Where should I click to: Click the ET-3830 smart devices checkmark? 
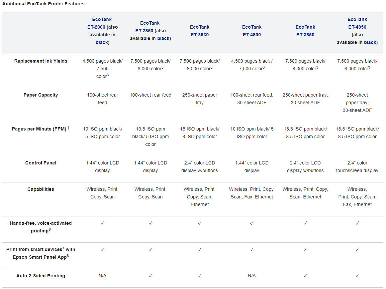point(200,249)
